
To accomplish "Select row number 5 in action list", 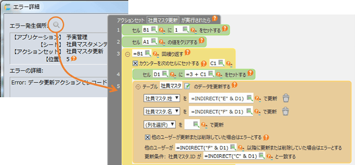I will tap(118, 86).
